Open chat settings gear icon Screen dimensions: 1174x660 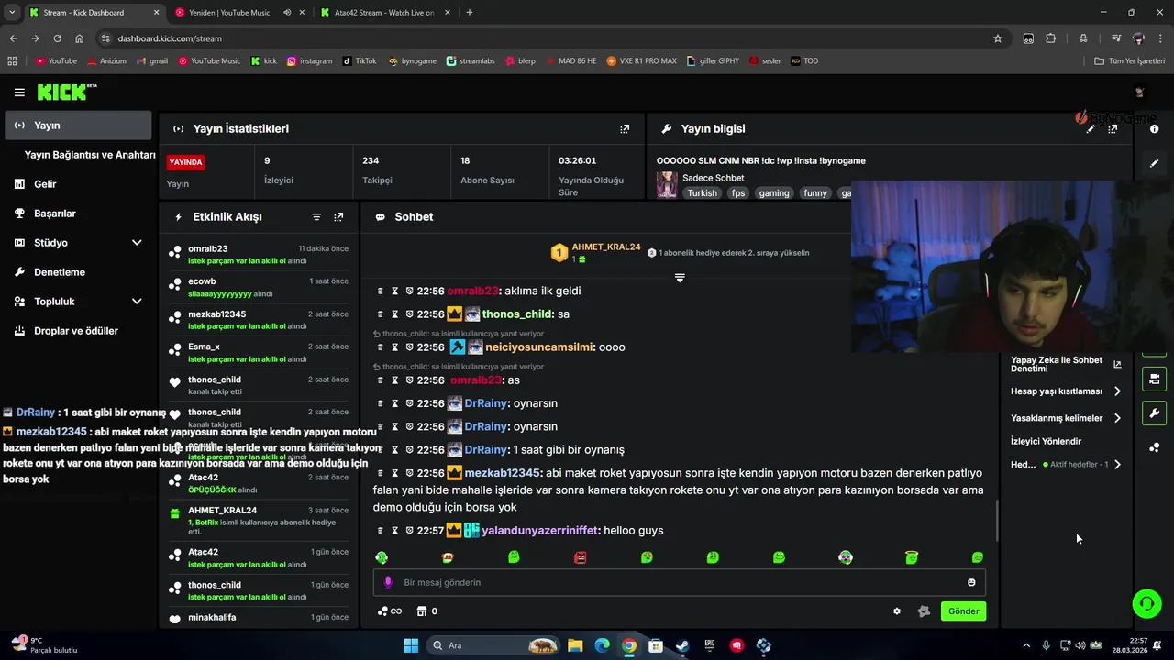point(897,611)
